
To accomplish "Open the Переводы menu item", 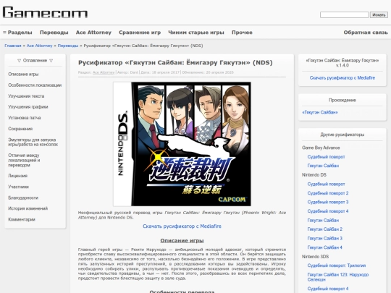I will click(54, 33).
